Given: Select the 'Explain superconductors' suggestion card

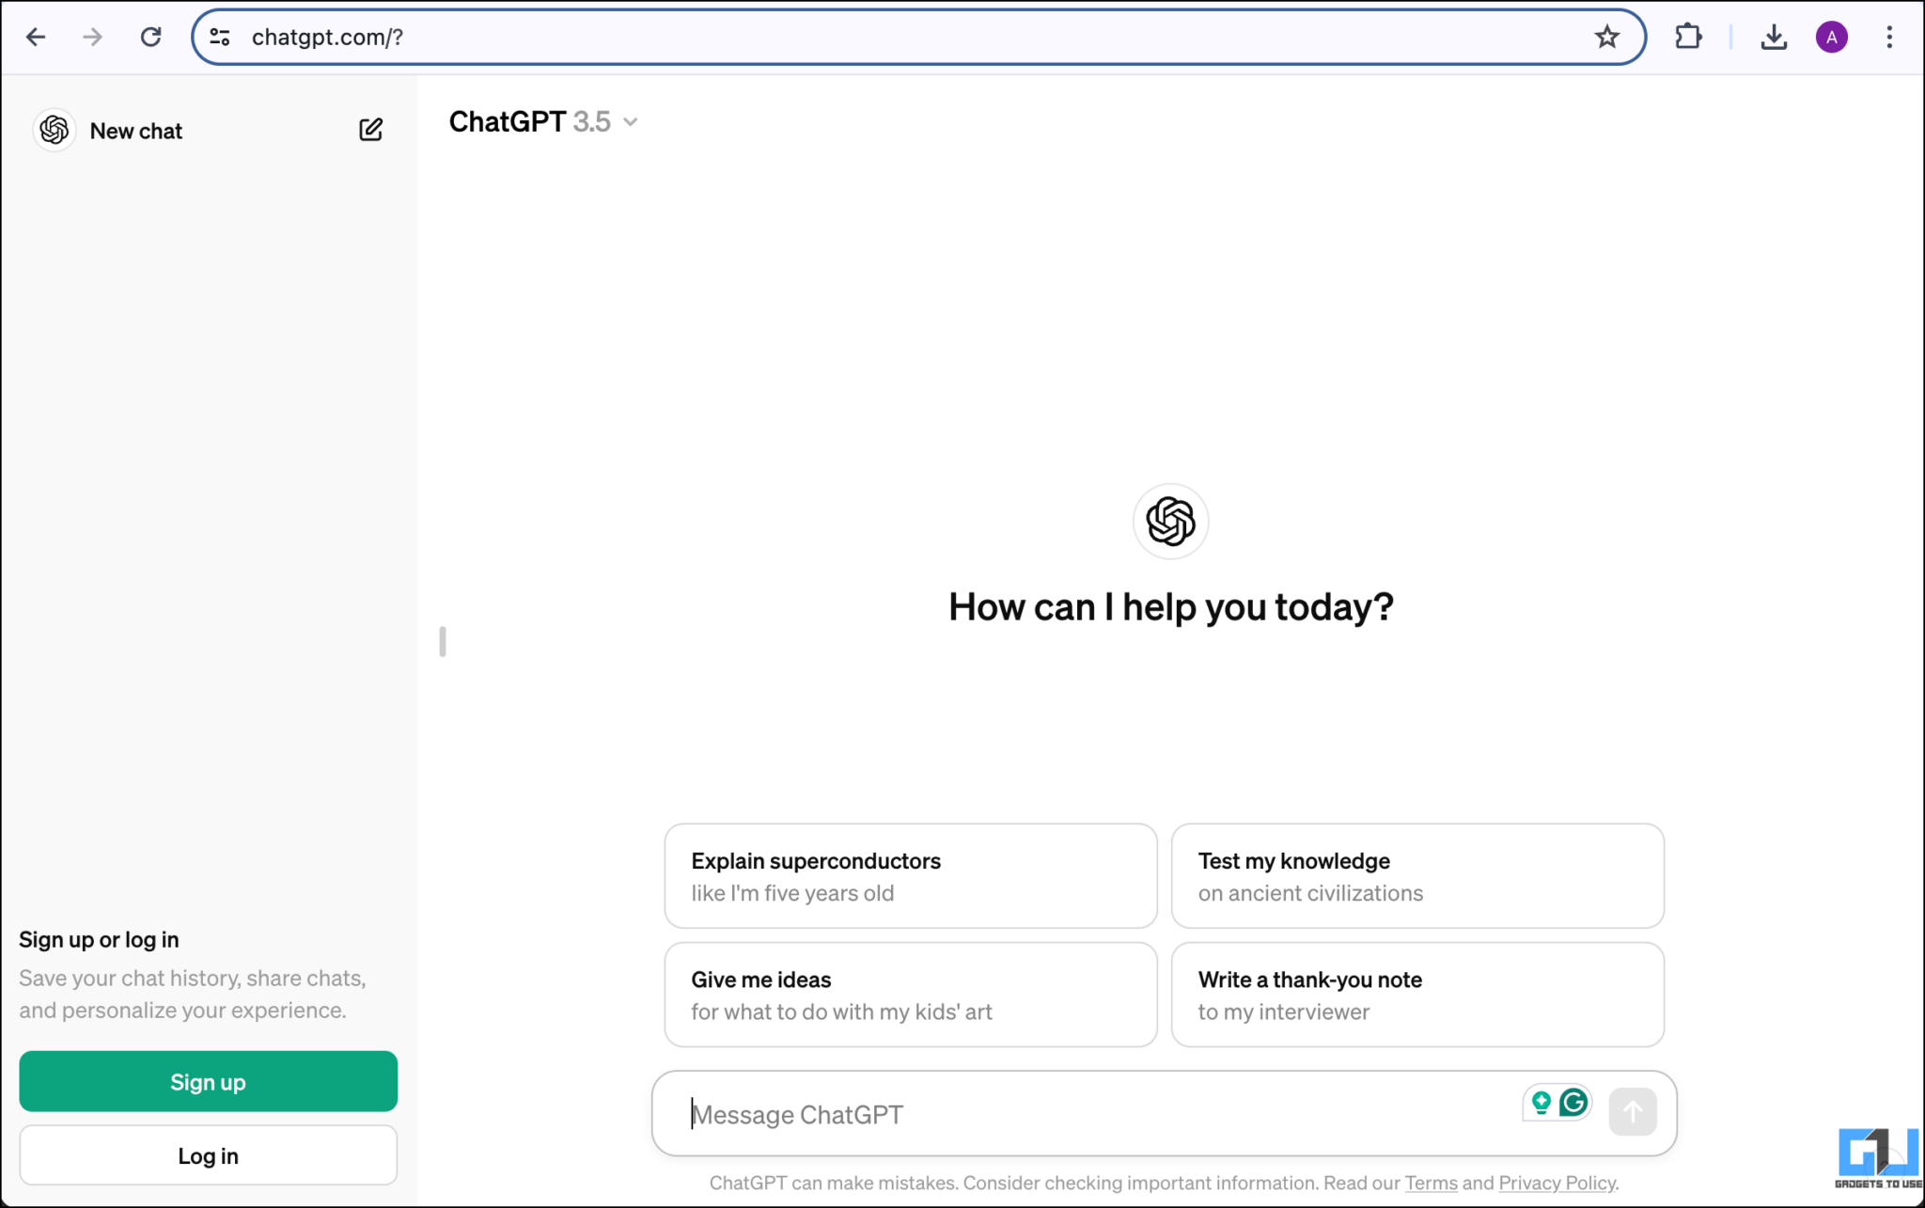Looking at the screenshot, I should click(910, 875).
